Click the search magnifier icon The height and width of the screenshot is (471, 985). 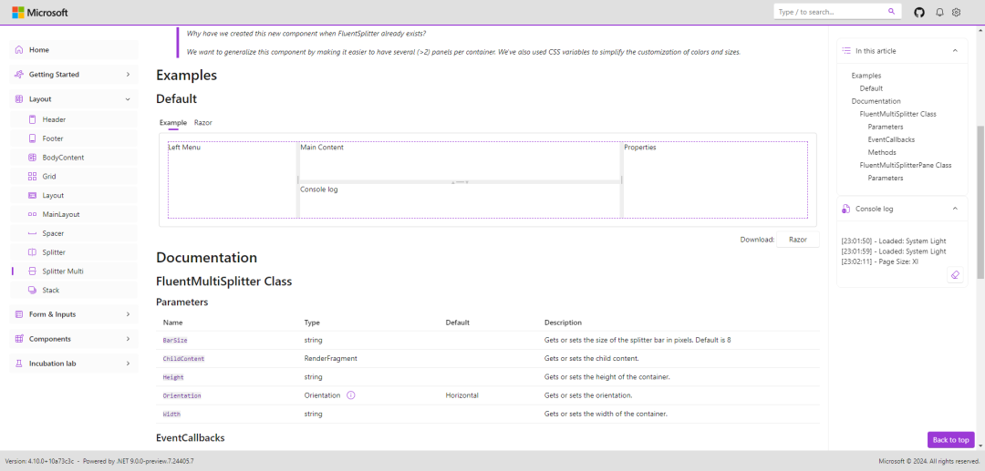(x=891, y=12)
